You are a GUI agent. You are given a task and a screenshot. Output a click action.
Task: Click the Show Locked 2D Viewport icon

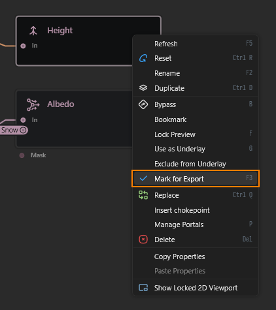point(143,288)
